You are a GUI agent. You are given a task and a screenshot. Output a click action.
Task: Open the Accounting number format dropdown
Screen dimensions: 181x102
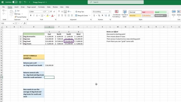109,12
